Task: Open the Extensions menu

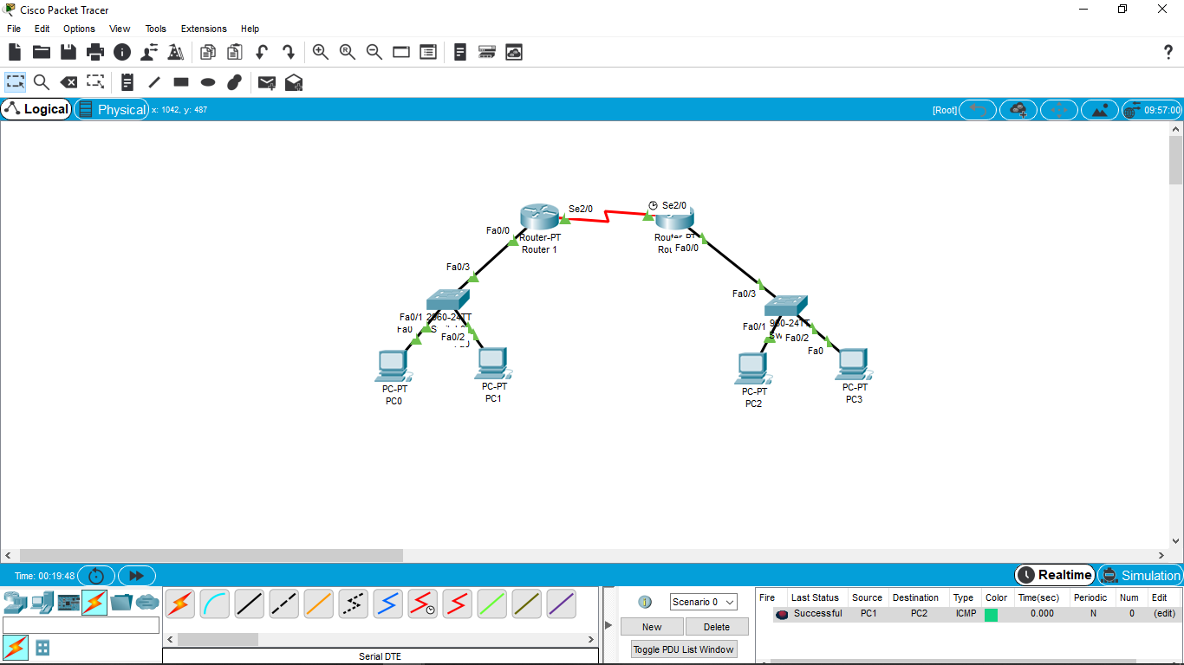Action: [203, 29]
